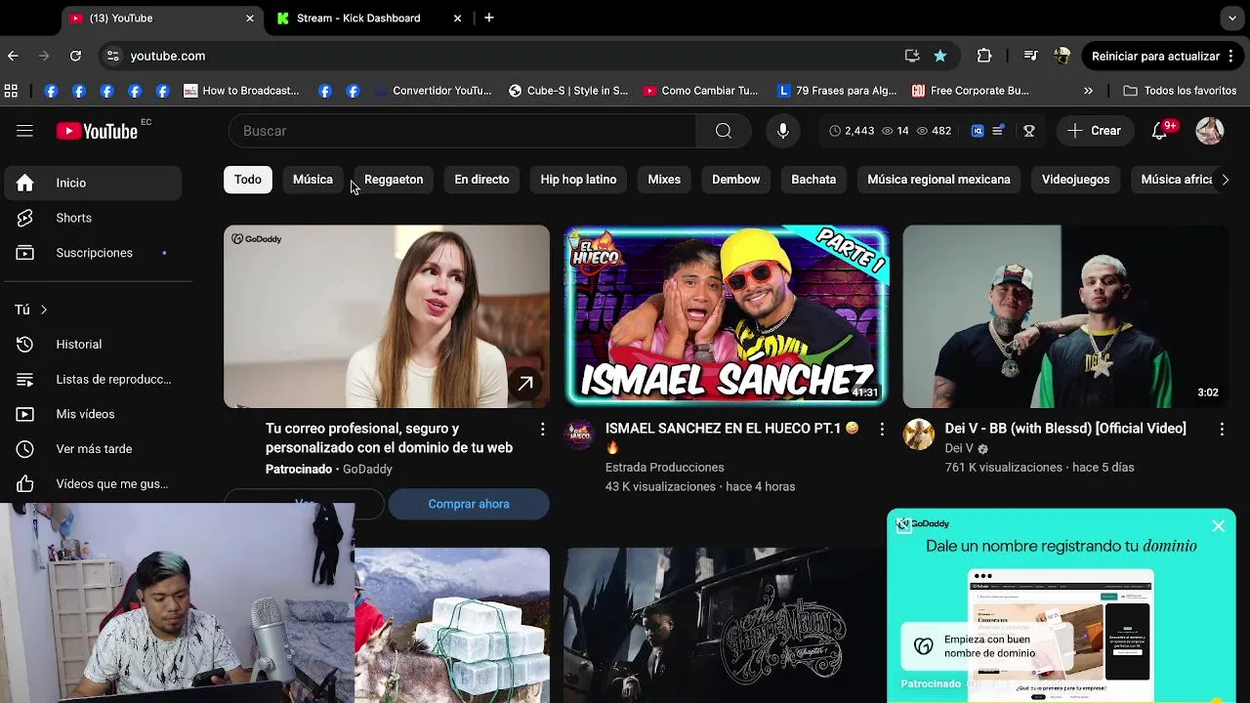Viewport: 1250px width, 703px height.
Task: Open options for Dei V - BB video
Action: (1222, 430)
